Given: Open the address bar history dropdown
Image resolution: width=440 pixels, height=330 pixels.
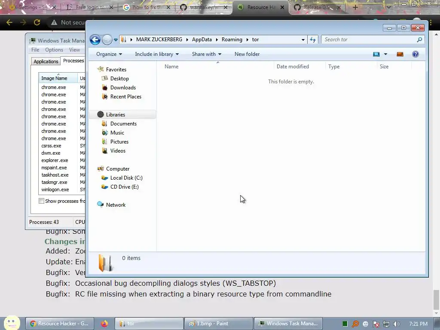Looking at the screenshot, I should (303, 40).
